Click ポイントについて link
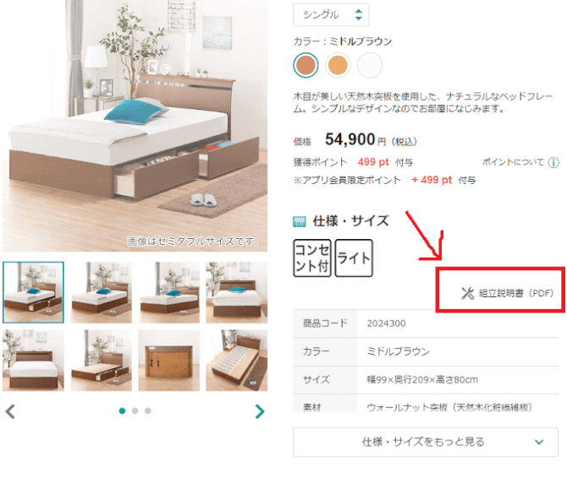 (x=513, y=162)
